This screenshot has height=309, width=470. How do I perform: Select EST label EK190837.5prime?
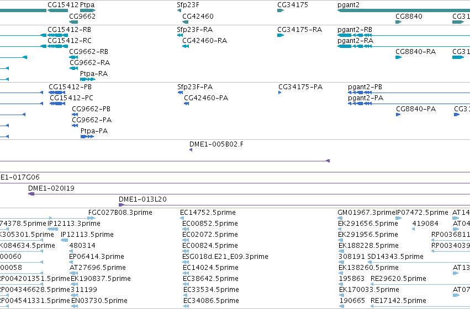coord(101,279)
